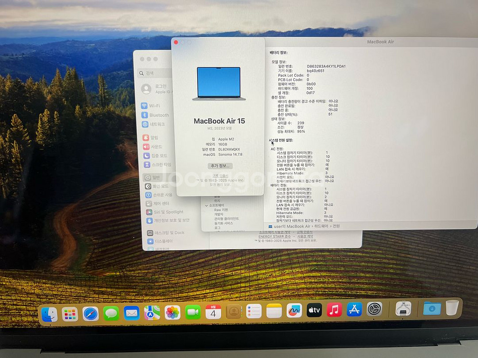The width and height of the screenshot is (478, 358).
Task: Click serial number DL02KKWQKX text
Action: click(229, 149)
